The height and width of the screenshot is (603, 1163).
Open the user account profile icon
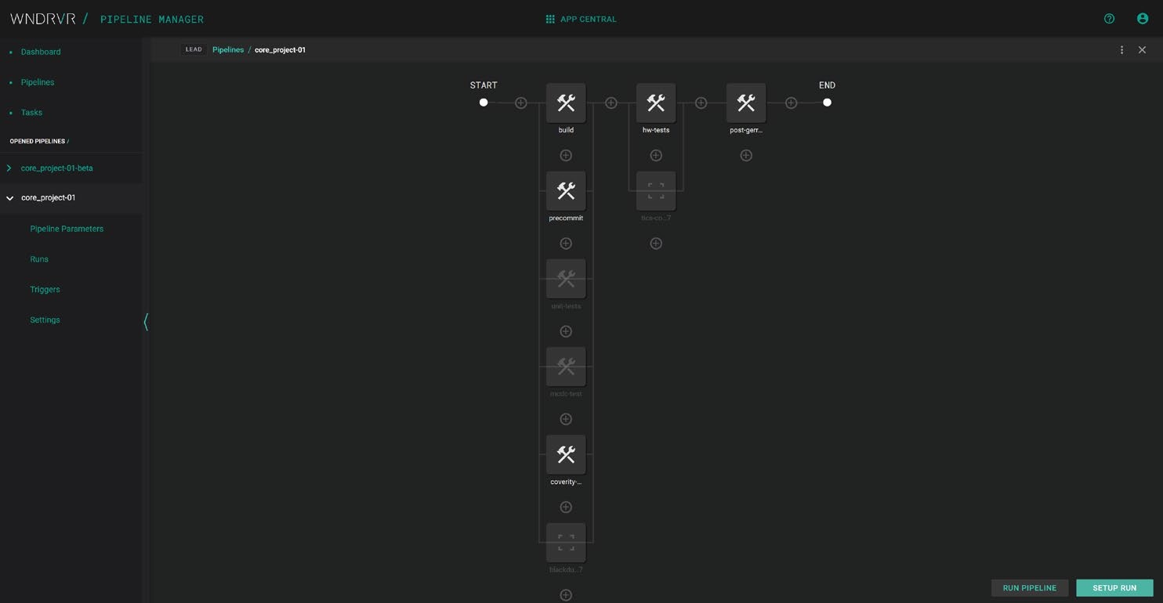click(1142, 19)
